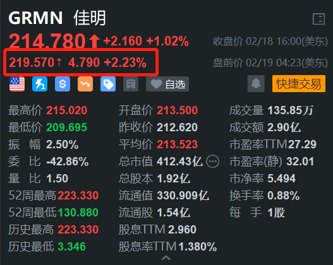Open the gray notes icon
This screenshot has width=333, height=265.
point(131,84)
